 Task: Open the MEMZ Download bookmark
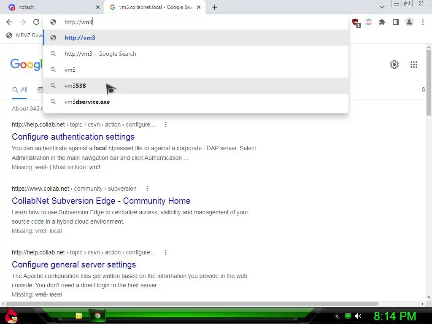tap(25, 35)
